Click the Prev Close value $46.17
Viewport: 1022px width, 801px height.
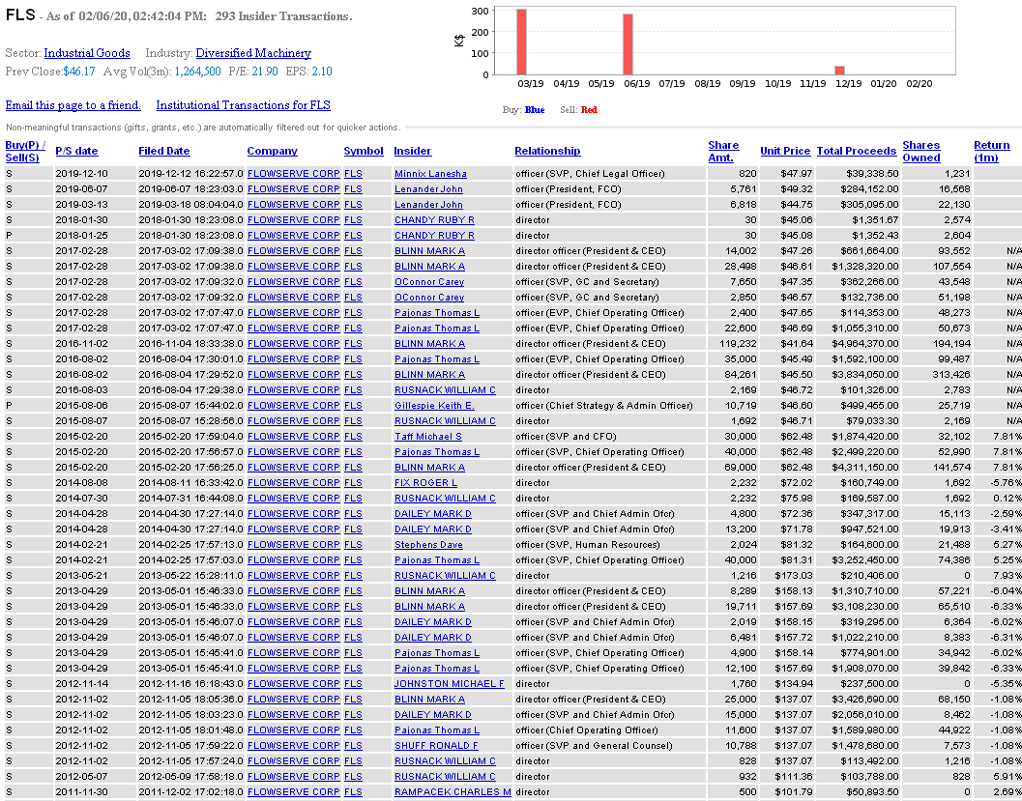(79, 71)
